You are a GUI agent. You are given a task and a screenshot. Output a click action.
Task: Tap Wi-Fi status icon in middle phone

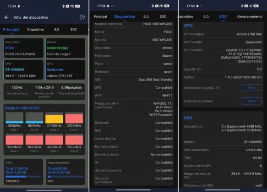point(161,6)
